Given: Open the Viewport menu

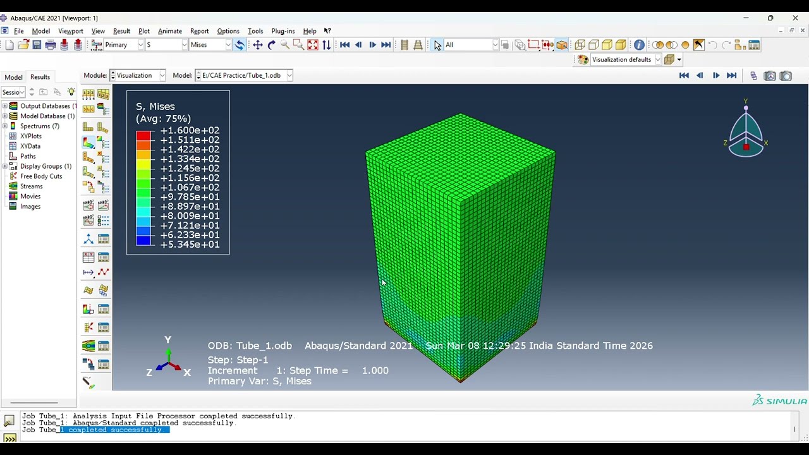Looking at the screenshot, I should (71, 31).
